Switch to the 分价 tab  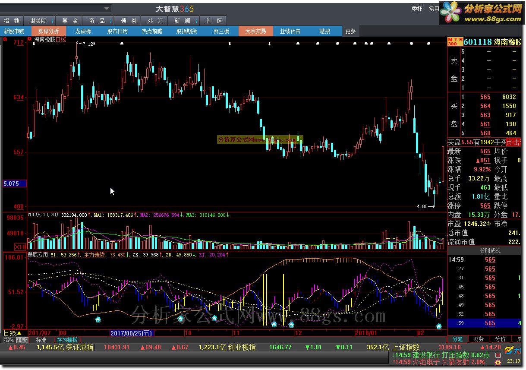point(501,339)
